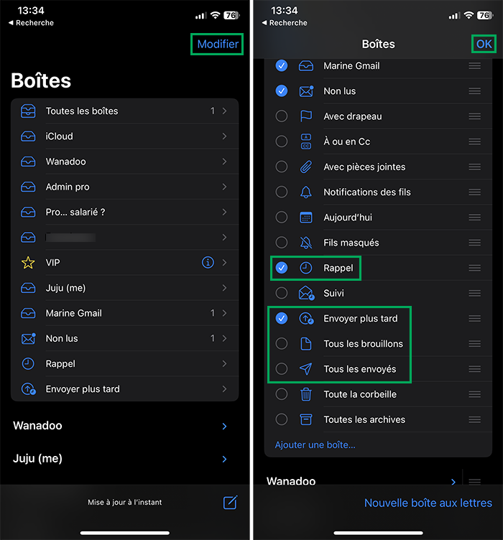Tap the reorder handle for Toutes les archives
Image resolution: width=503 pixels, height=540 pixels.
(x=474, y=419)
